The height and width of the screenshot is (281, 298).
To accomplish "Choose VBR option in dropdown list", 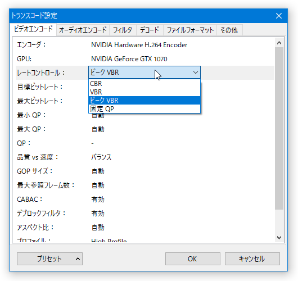I will click(145, 92).
